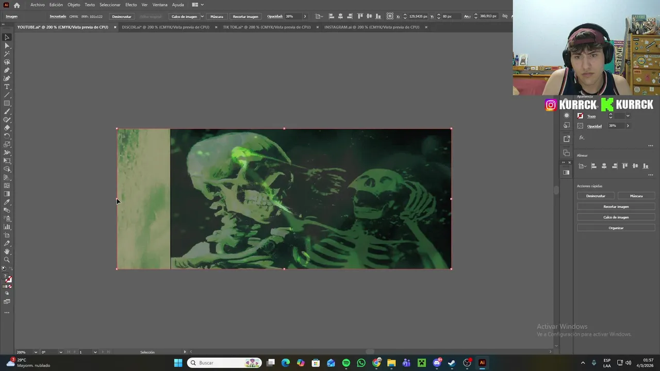The height and width of the screenshot is (371, 660).
Task: Open the collapsed Gradient panel icon
Action: [566, 173]
